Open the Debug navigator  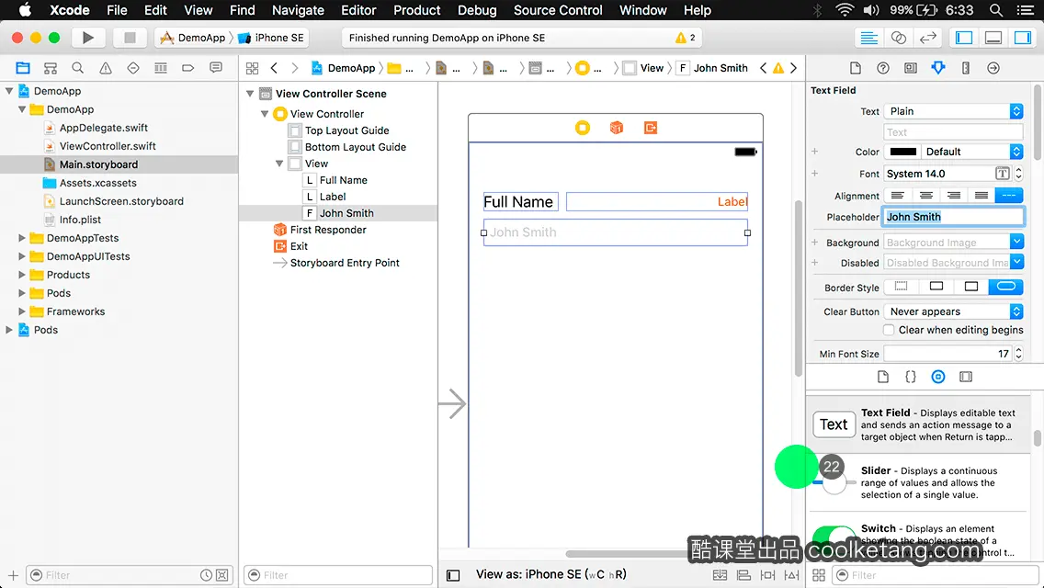click(161, 68)
